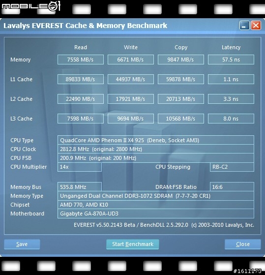
Task: Click L1 Cache Write value 44937 MB/s
Action: 131,79
